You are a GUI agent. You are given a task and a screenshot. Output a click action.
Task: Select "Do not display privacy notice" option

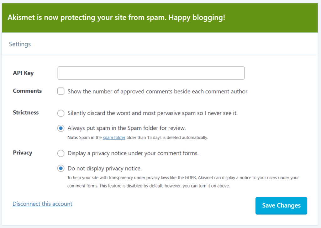click(61, 168)
